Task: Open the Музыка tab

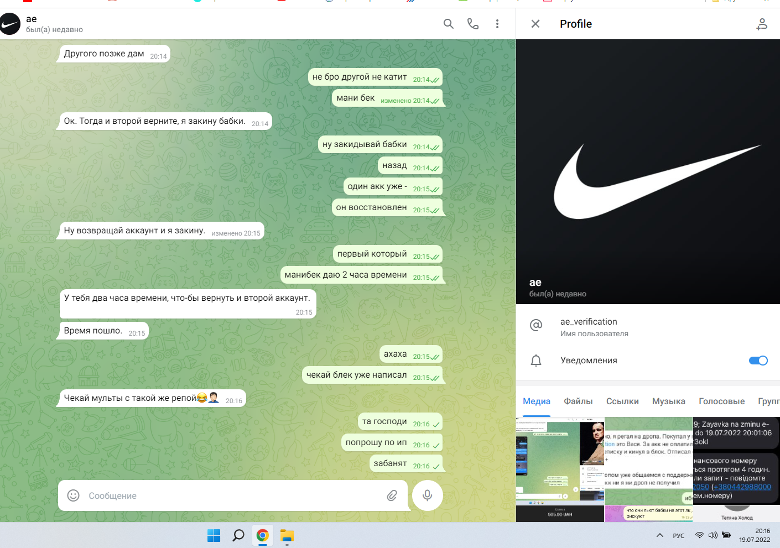Action: click(x=669, y=401)
